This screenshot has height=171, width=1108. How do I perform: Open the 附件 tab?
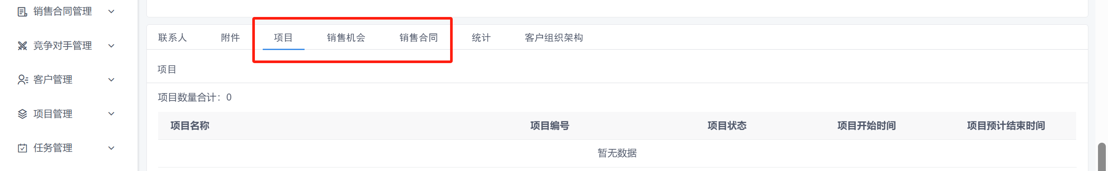[230, 38]
